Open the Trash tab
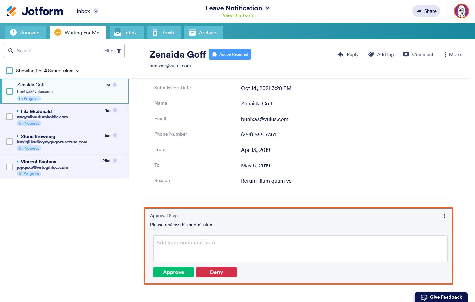 tap(164, 32)
